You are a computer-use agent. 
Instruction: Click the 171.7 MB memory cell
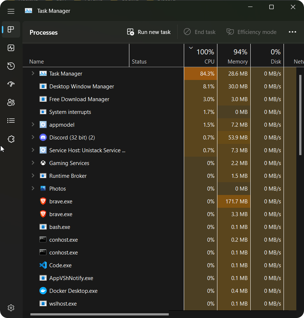pyautogui.click(x=234, y=202)
